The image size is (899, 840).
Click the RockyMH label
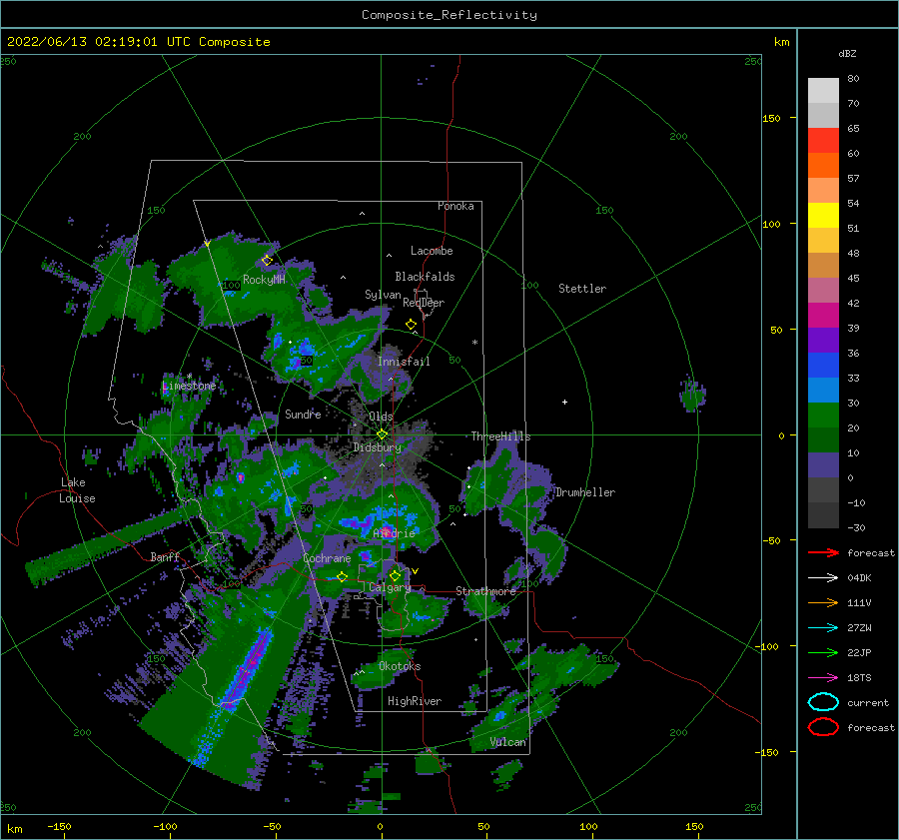pyautogui.click(x=265, y=280)
